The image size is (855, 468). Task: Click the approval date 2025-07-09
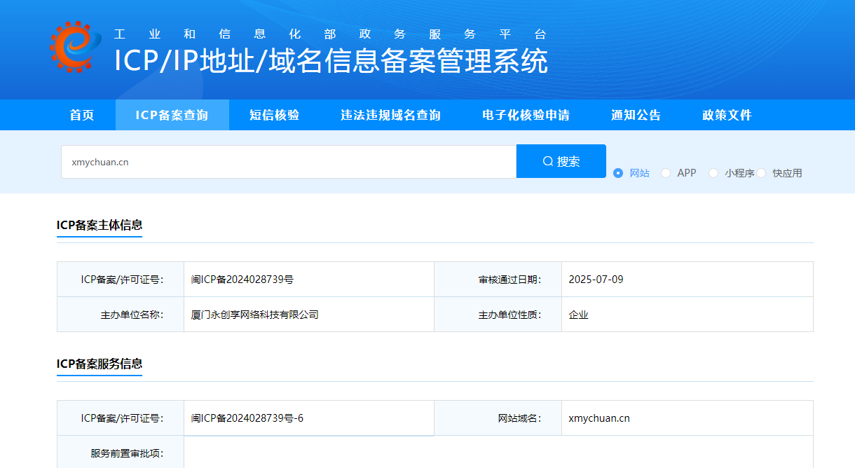(596, 280)
